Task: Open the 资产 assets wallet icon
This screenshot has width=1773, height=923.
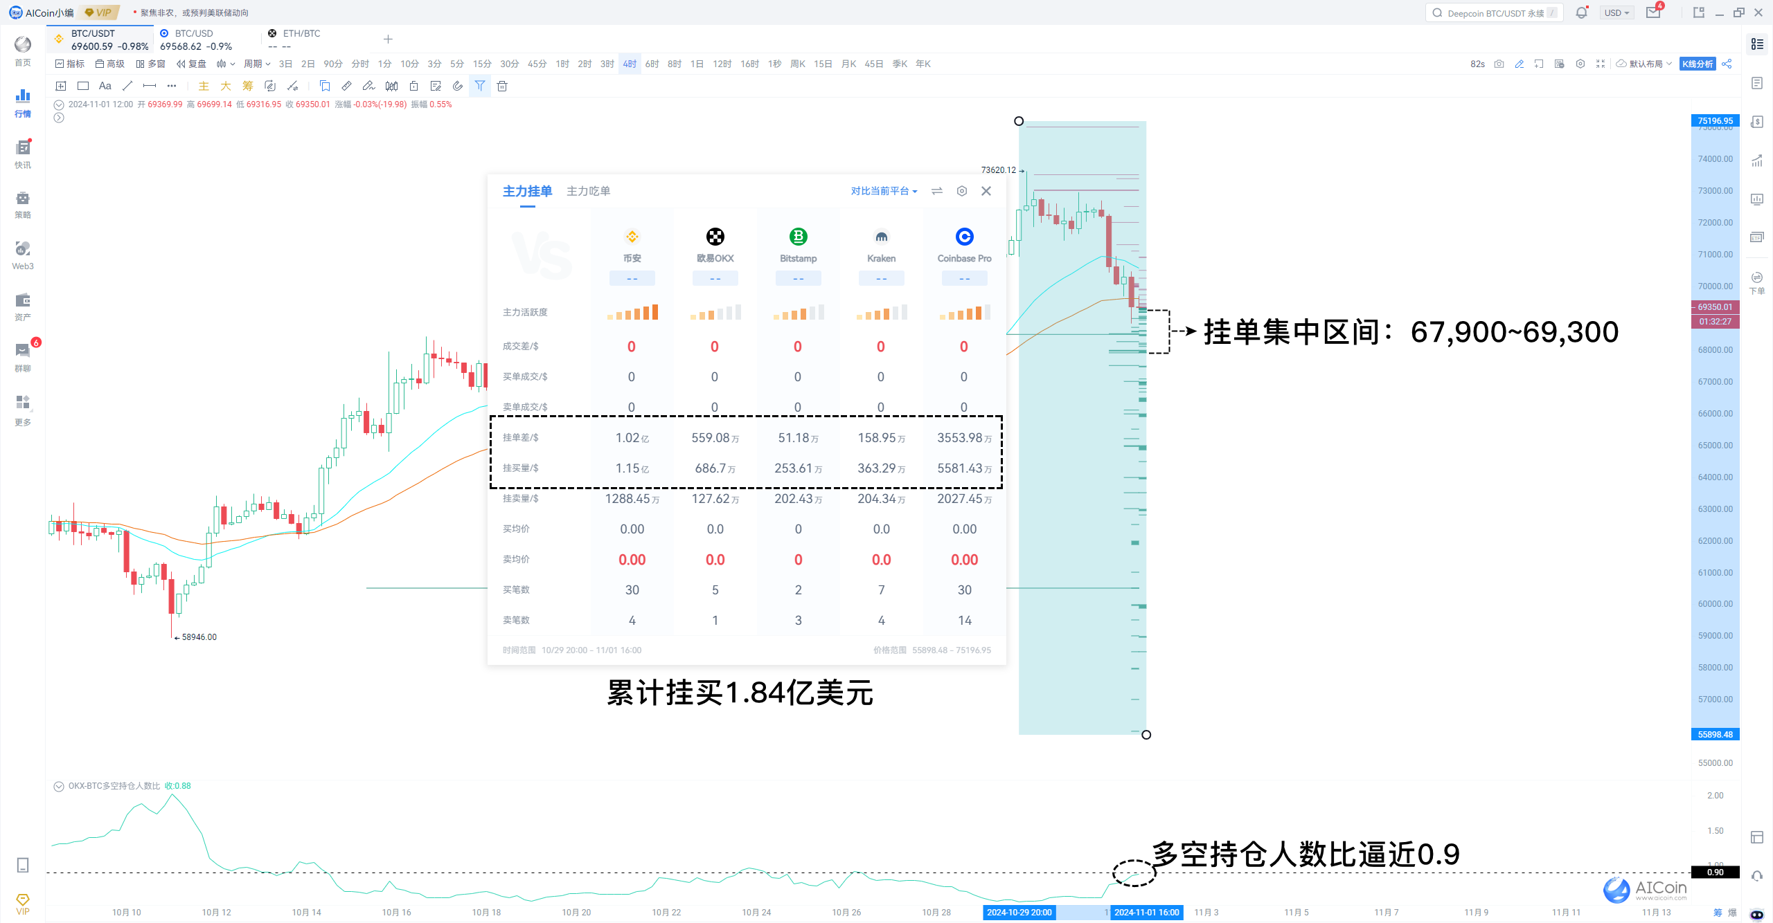Action: pos(23,307)
